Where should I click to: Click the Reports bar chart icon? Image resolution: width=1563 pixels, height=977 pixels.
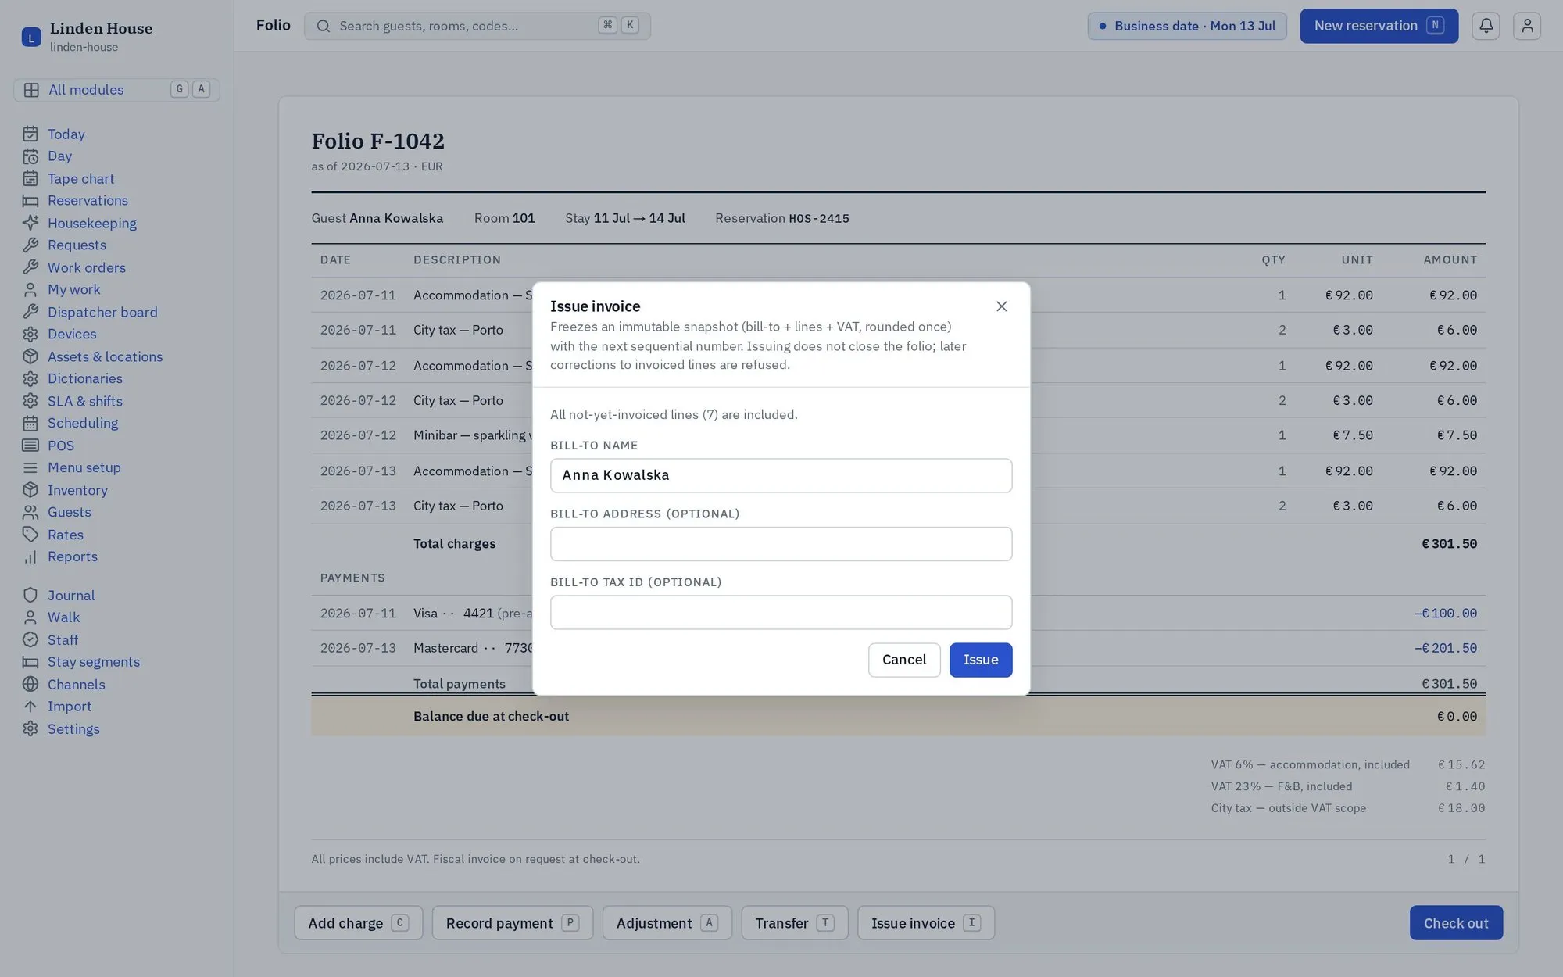[30, 557]
